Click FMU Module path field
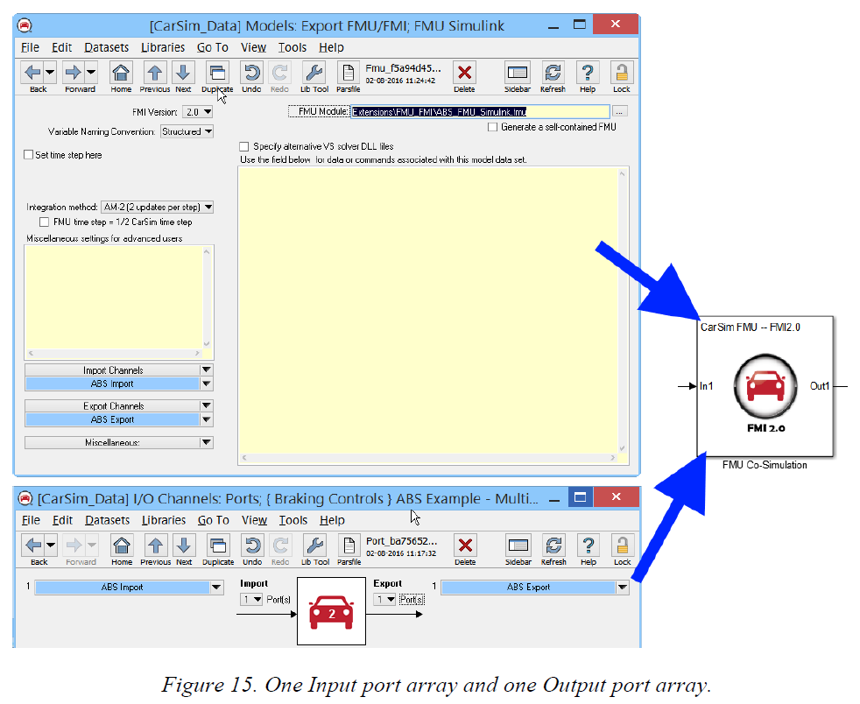This screenshot has width=860, height=704. point(480,112)
